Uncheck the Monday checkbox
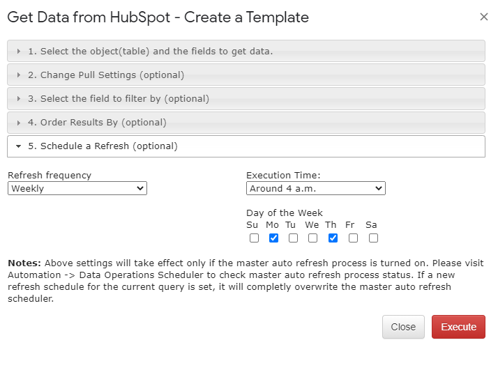 pos(274,238)
